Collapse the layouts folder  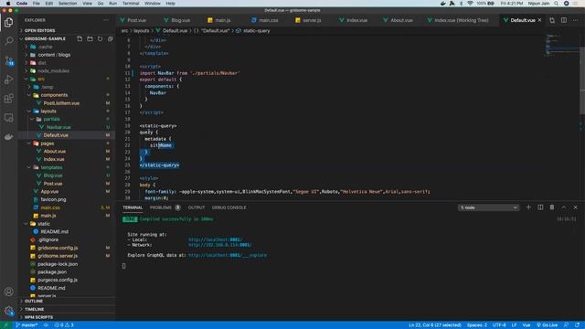click(x=48, y=111)
